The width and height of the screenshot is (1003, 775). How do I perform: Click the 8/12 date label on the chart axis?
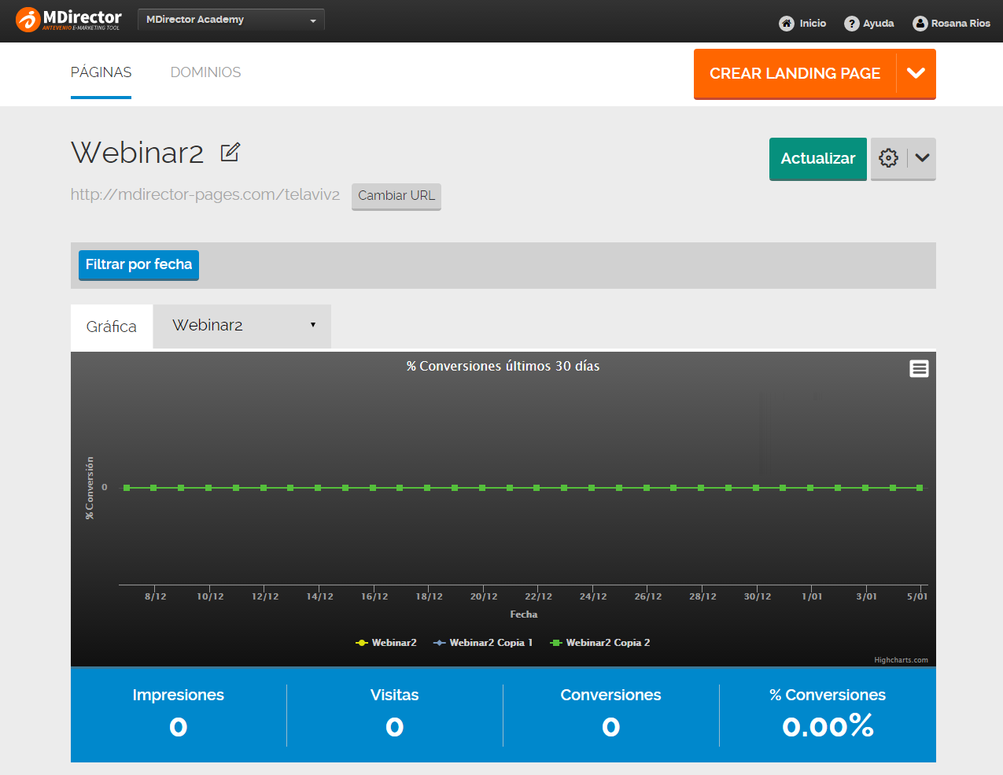coord(156,596)
